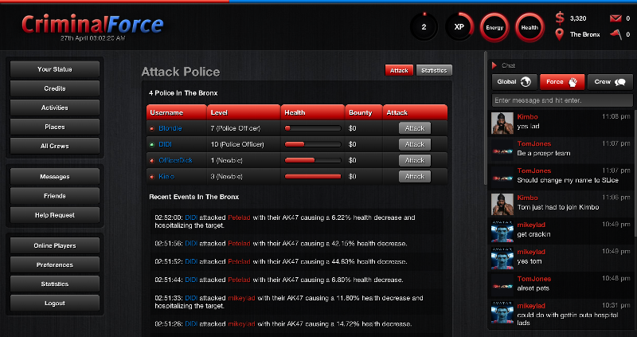
Task: Open the mail envelope icon
Action: tap(616, 18)
